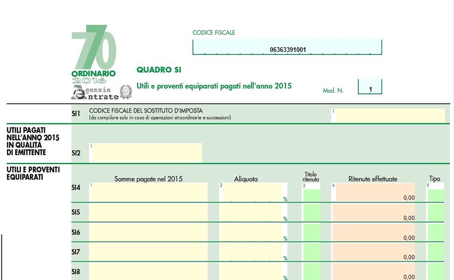Click the SI4 Tipo green field

tap(436, 195)
